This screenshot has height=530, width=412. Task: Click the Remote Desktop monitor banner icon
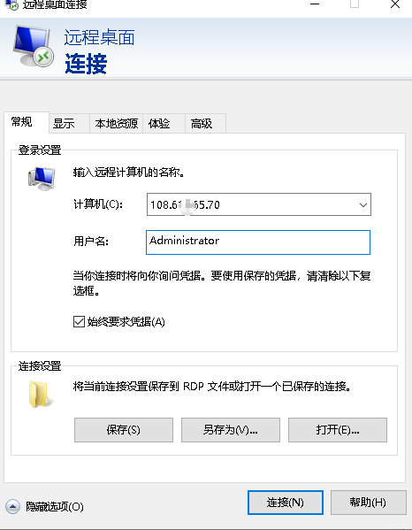coord(33,46)
